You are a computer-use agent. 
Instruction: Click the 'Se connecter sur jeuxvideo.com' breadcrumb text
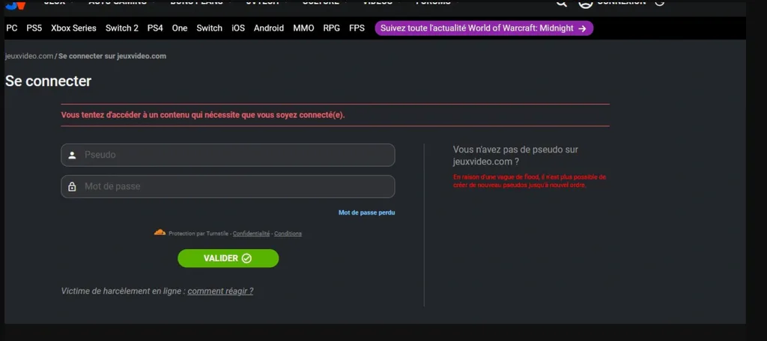coord(112,56)
